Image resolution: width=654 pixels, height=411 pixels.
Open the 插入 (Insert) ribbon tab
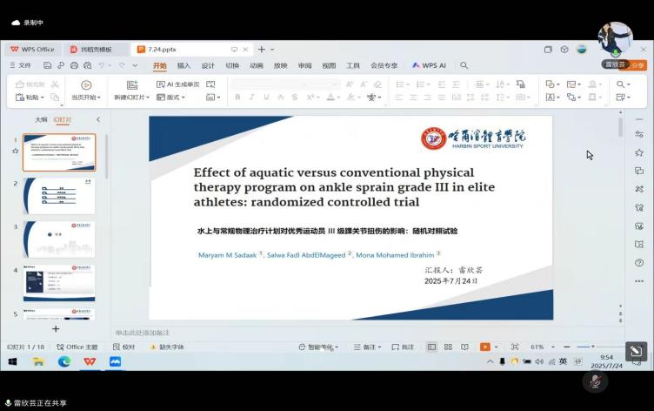click(x=184, y=65)
